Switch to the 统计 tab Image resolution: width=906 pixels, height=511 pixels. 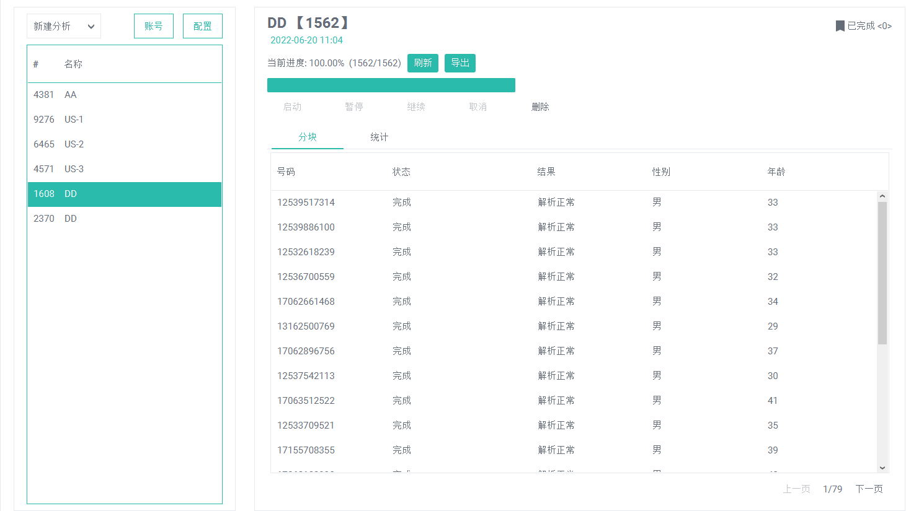tap(380, 137)
